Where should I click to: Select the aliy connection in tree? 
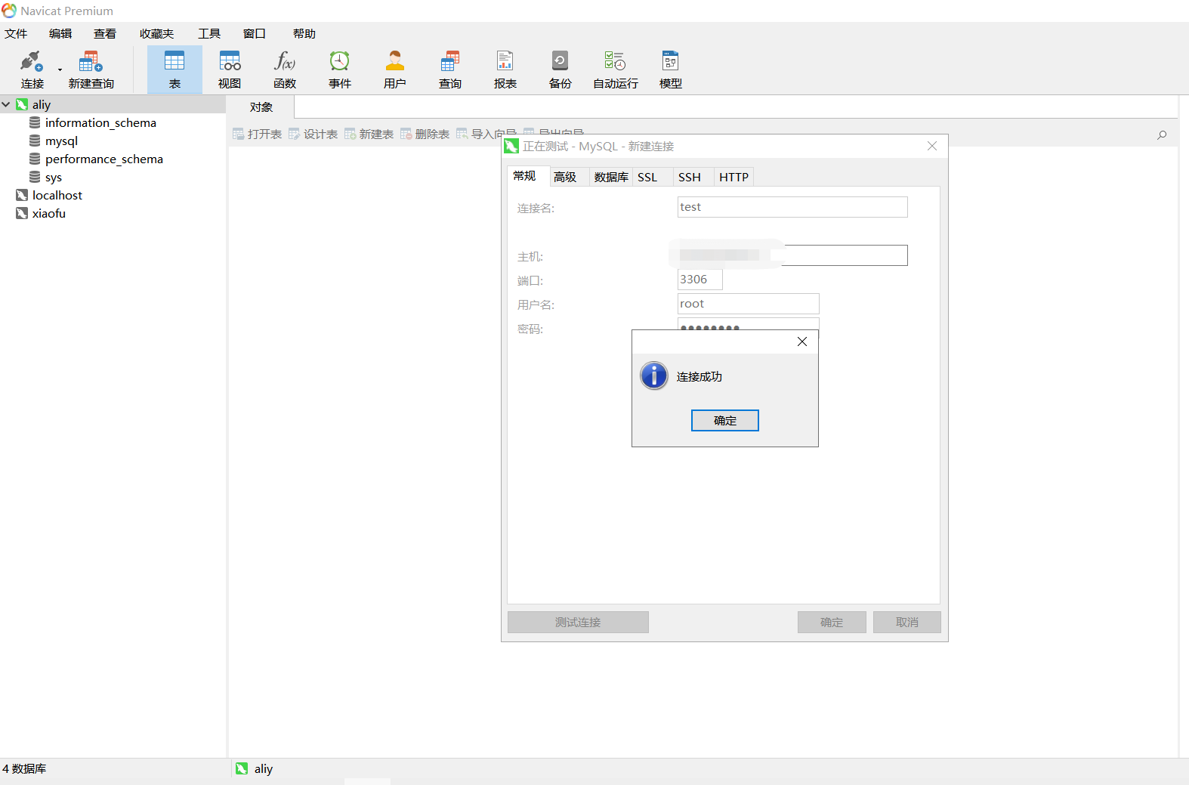(x=42, y=104)
